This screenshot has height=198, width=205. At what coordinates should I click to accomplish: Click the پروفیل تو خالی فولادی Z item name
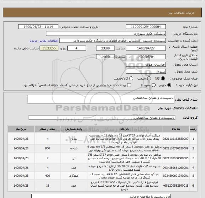tap(125, 149)
